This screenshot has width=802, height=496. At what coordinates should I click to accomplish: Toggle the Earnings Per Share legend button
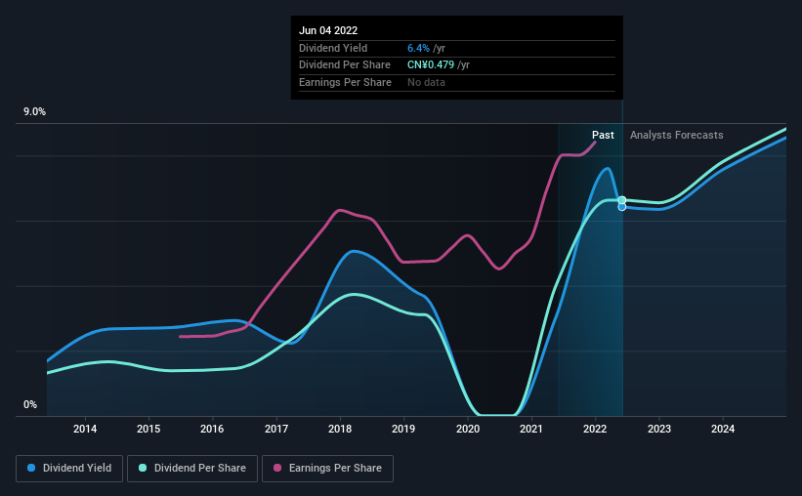tap(327, 469)
